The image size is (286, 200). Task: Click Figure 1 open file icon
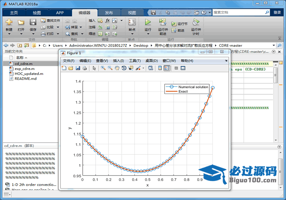click(x=71, y=68)
